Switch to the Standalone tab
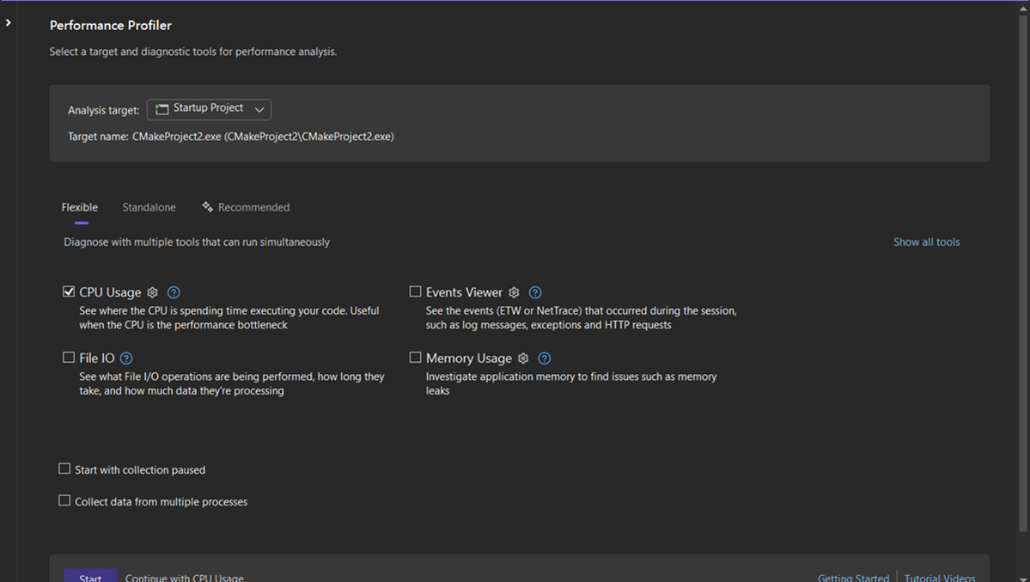1030x582 pixels. pos(149,206)
